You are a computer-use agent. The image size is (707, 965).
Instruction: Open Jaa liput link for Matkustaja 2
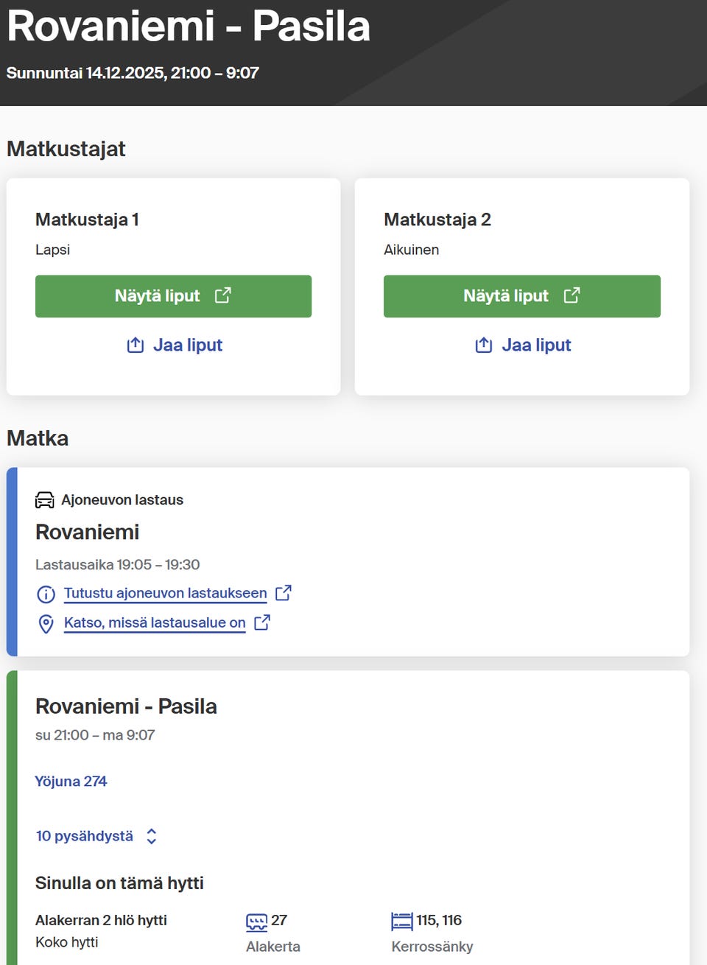tap(536, 345)
